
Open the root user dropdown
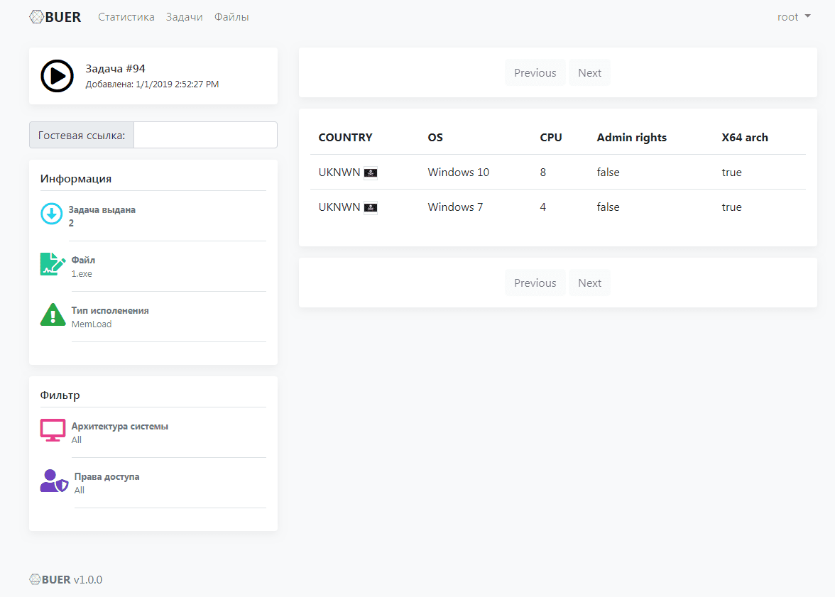[x=794, y=17]
